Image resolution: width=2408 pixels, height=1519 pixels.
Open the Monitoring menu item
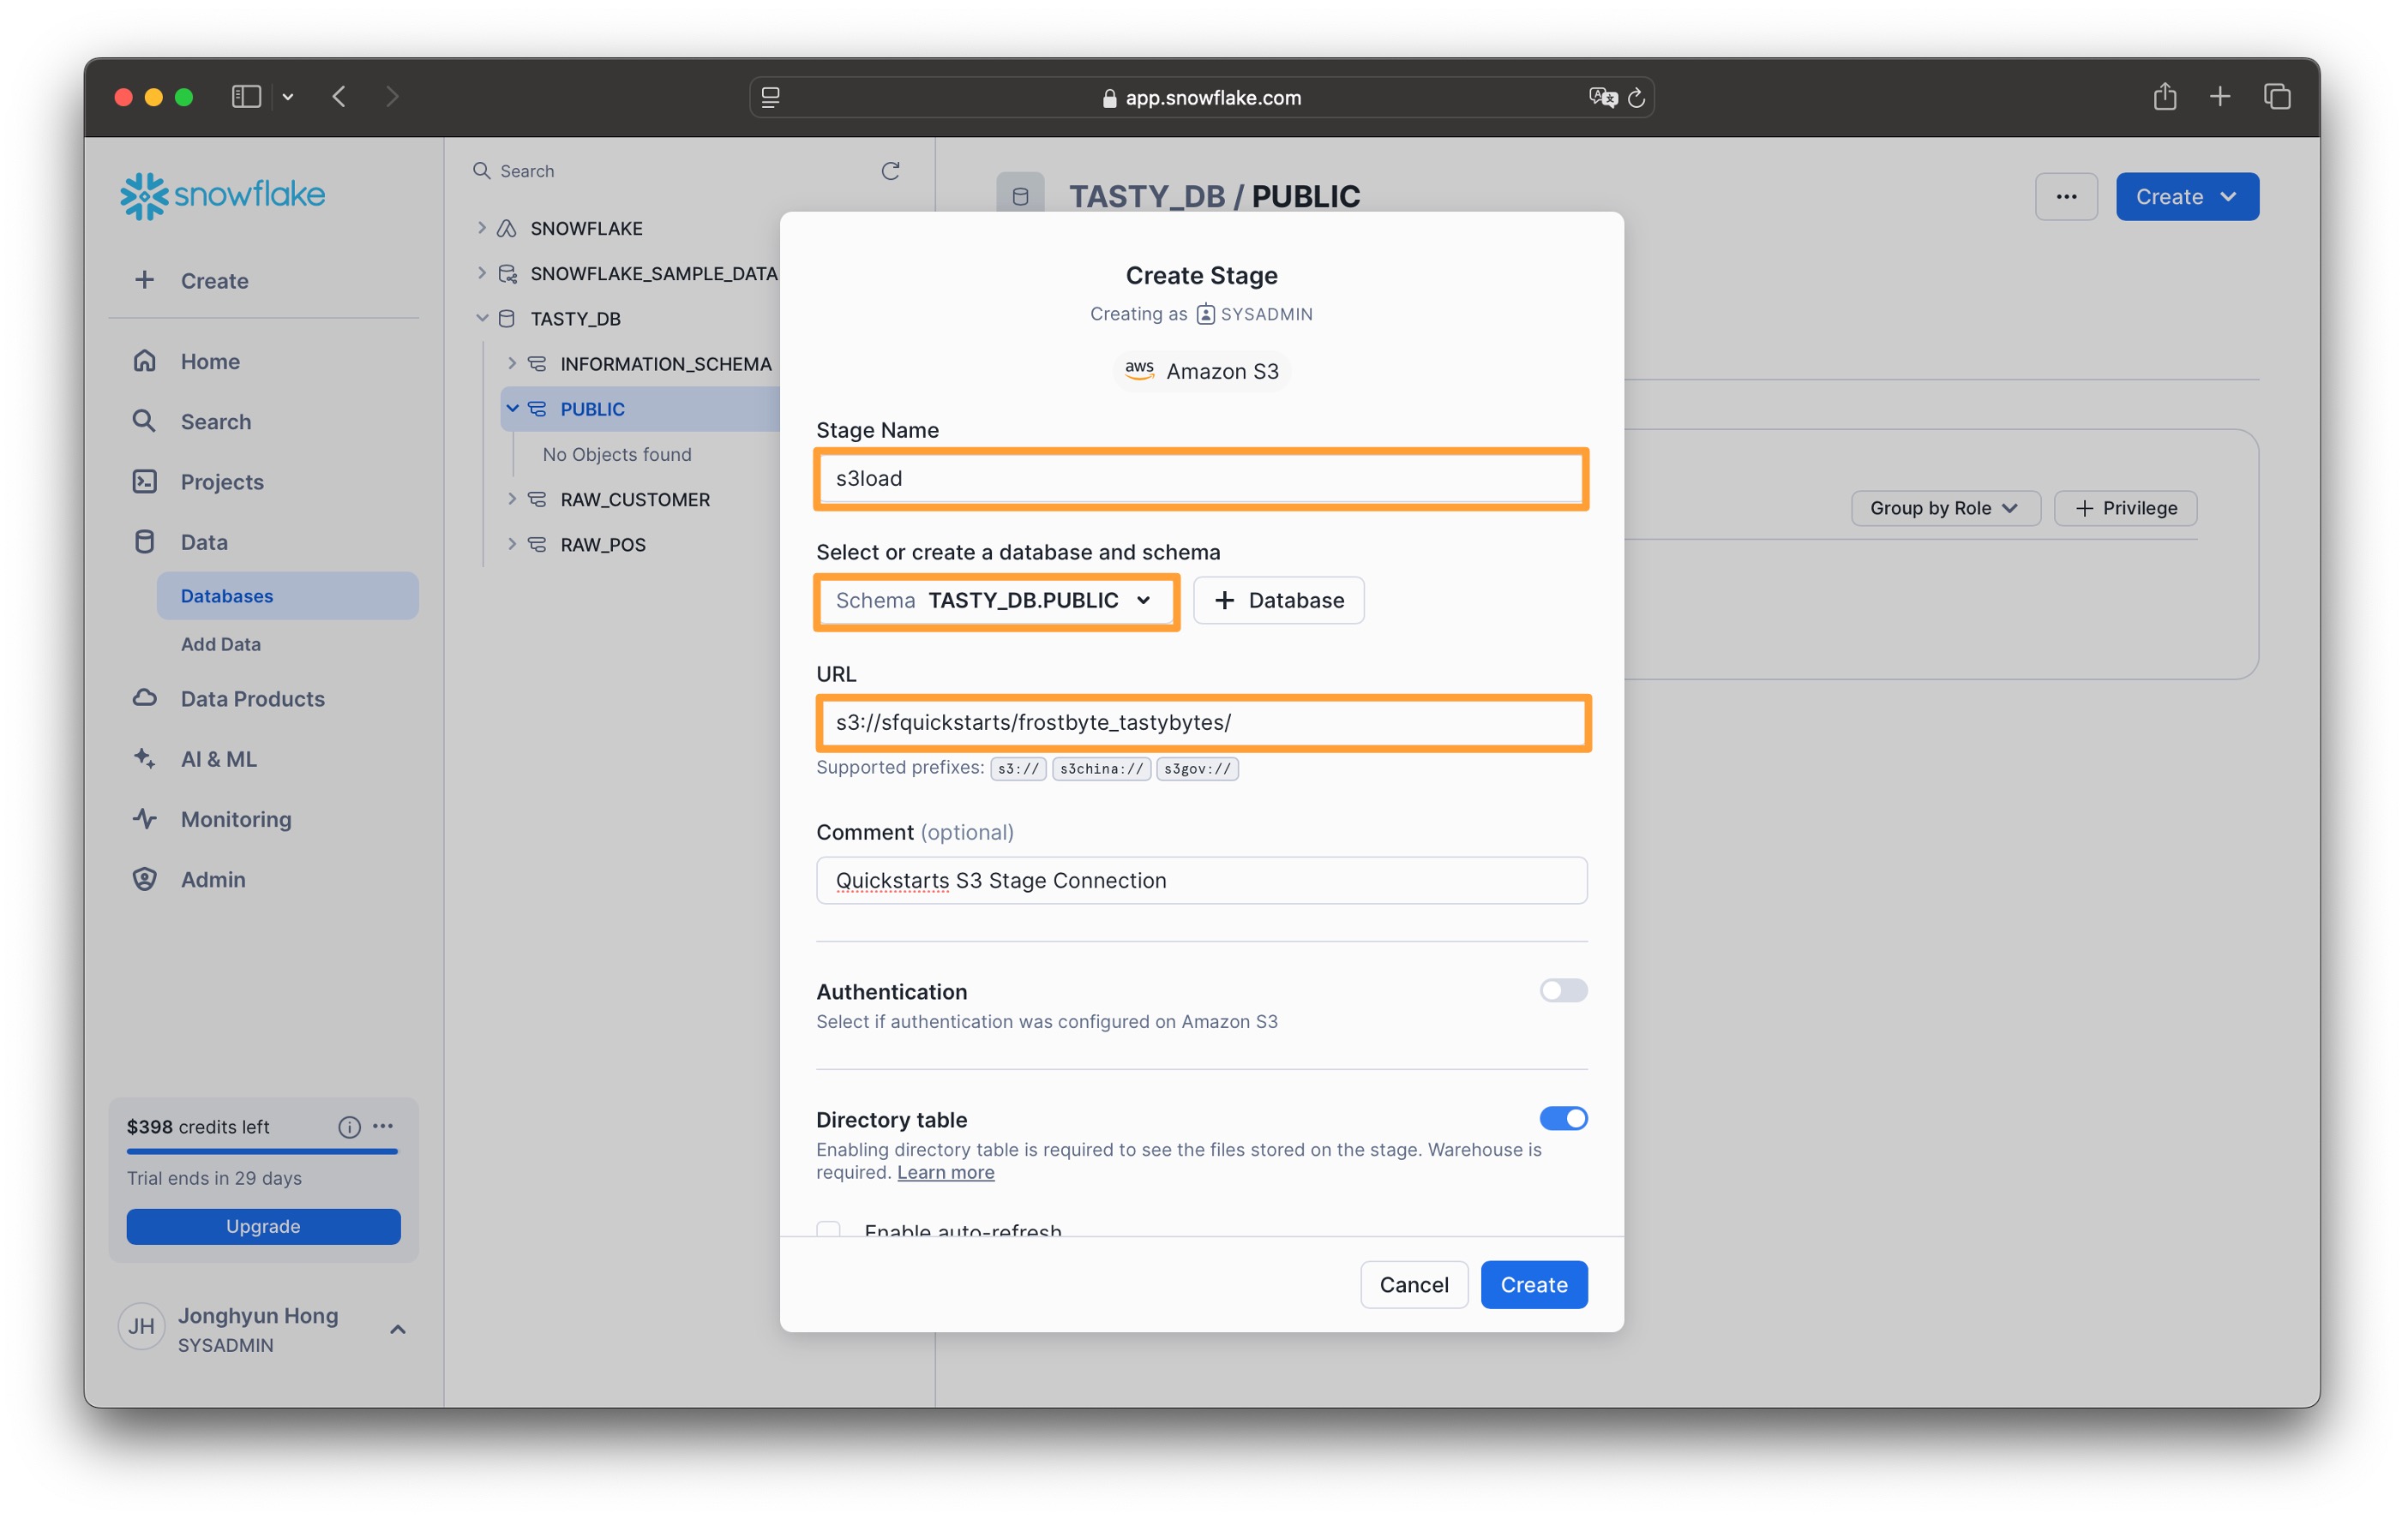click(236, 818)
